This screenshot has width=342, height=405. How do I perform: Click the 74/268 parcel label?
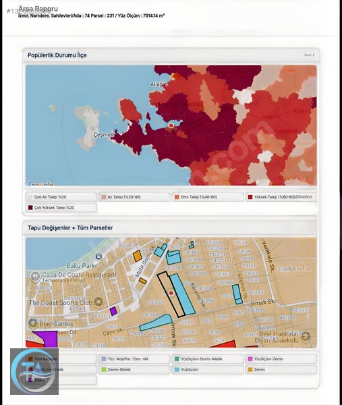(214, 242)
